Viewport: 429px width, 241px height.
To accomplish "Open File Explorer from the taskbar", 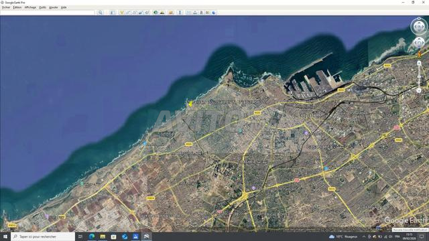I will click(x=103, y=236).
